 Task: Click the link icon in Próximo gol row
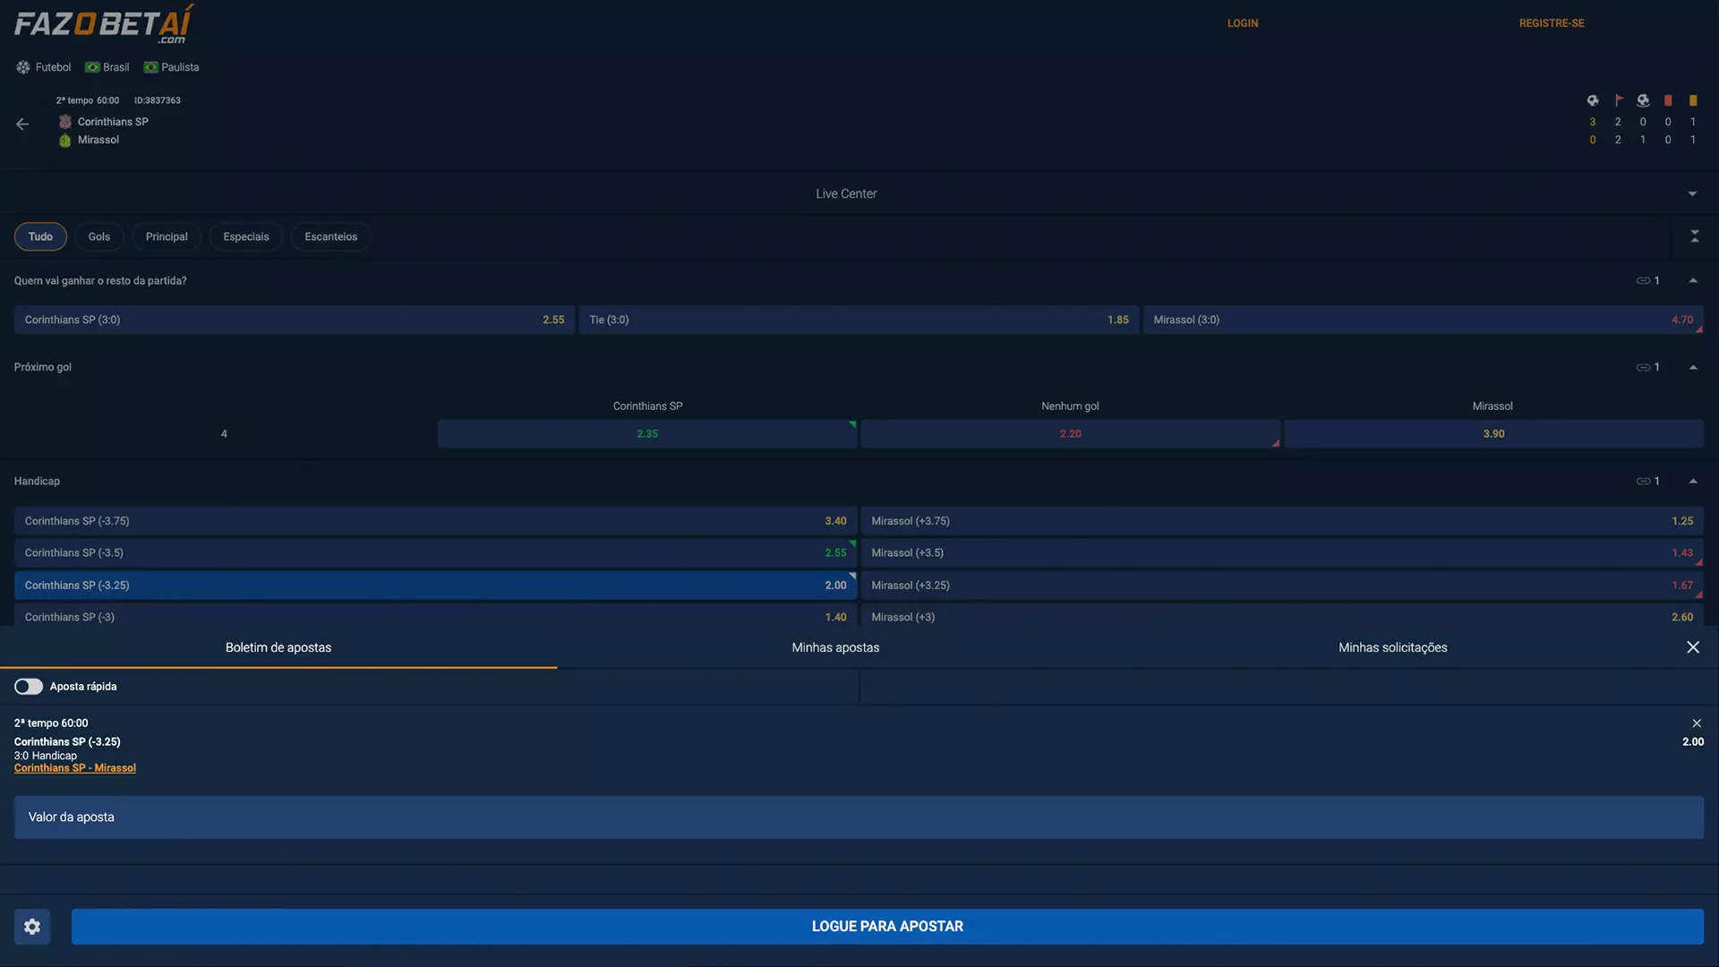click(1643, 367)
